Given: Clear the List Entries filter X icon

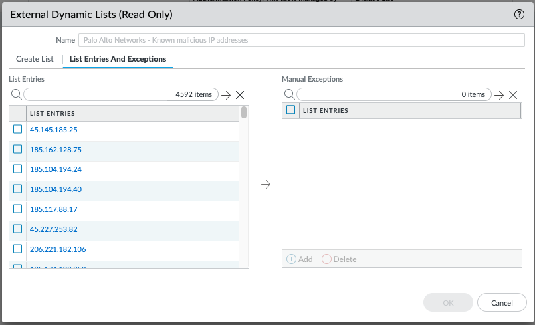Looking at the screenshot, I should point(240,95).
